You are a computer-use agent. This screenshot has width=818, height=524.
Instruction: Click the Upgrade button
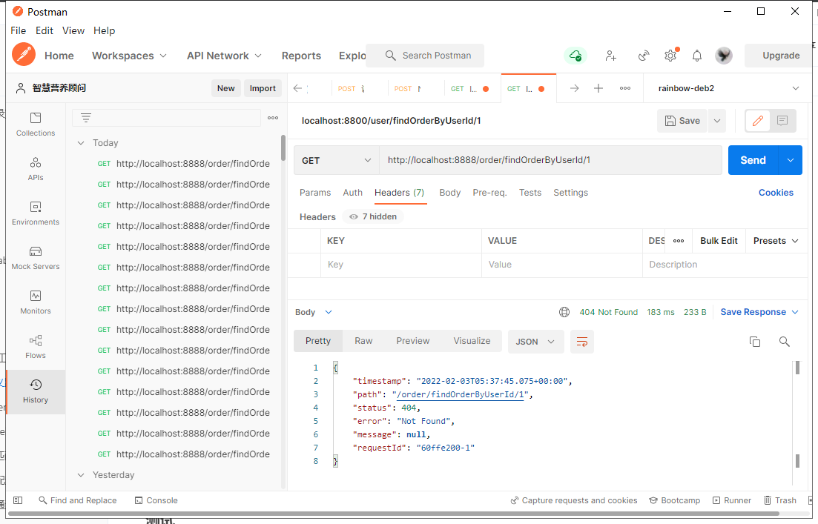pyautogui.click(x=780, y=56)
